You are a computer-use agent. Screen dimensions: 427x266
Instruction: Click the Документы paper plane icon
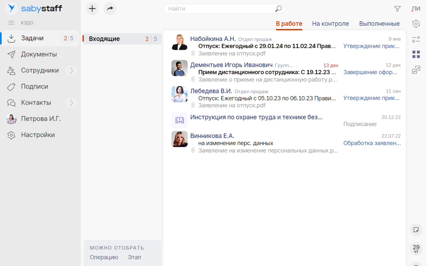point(11,54)
